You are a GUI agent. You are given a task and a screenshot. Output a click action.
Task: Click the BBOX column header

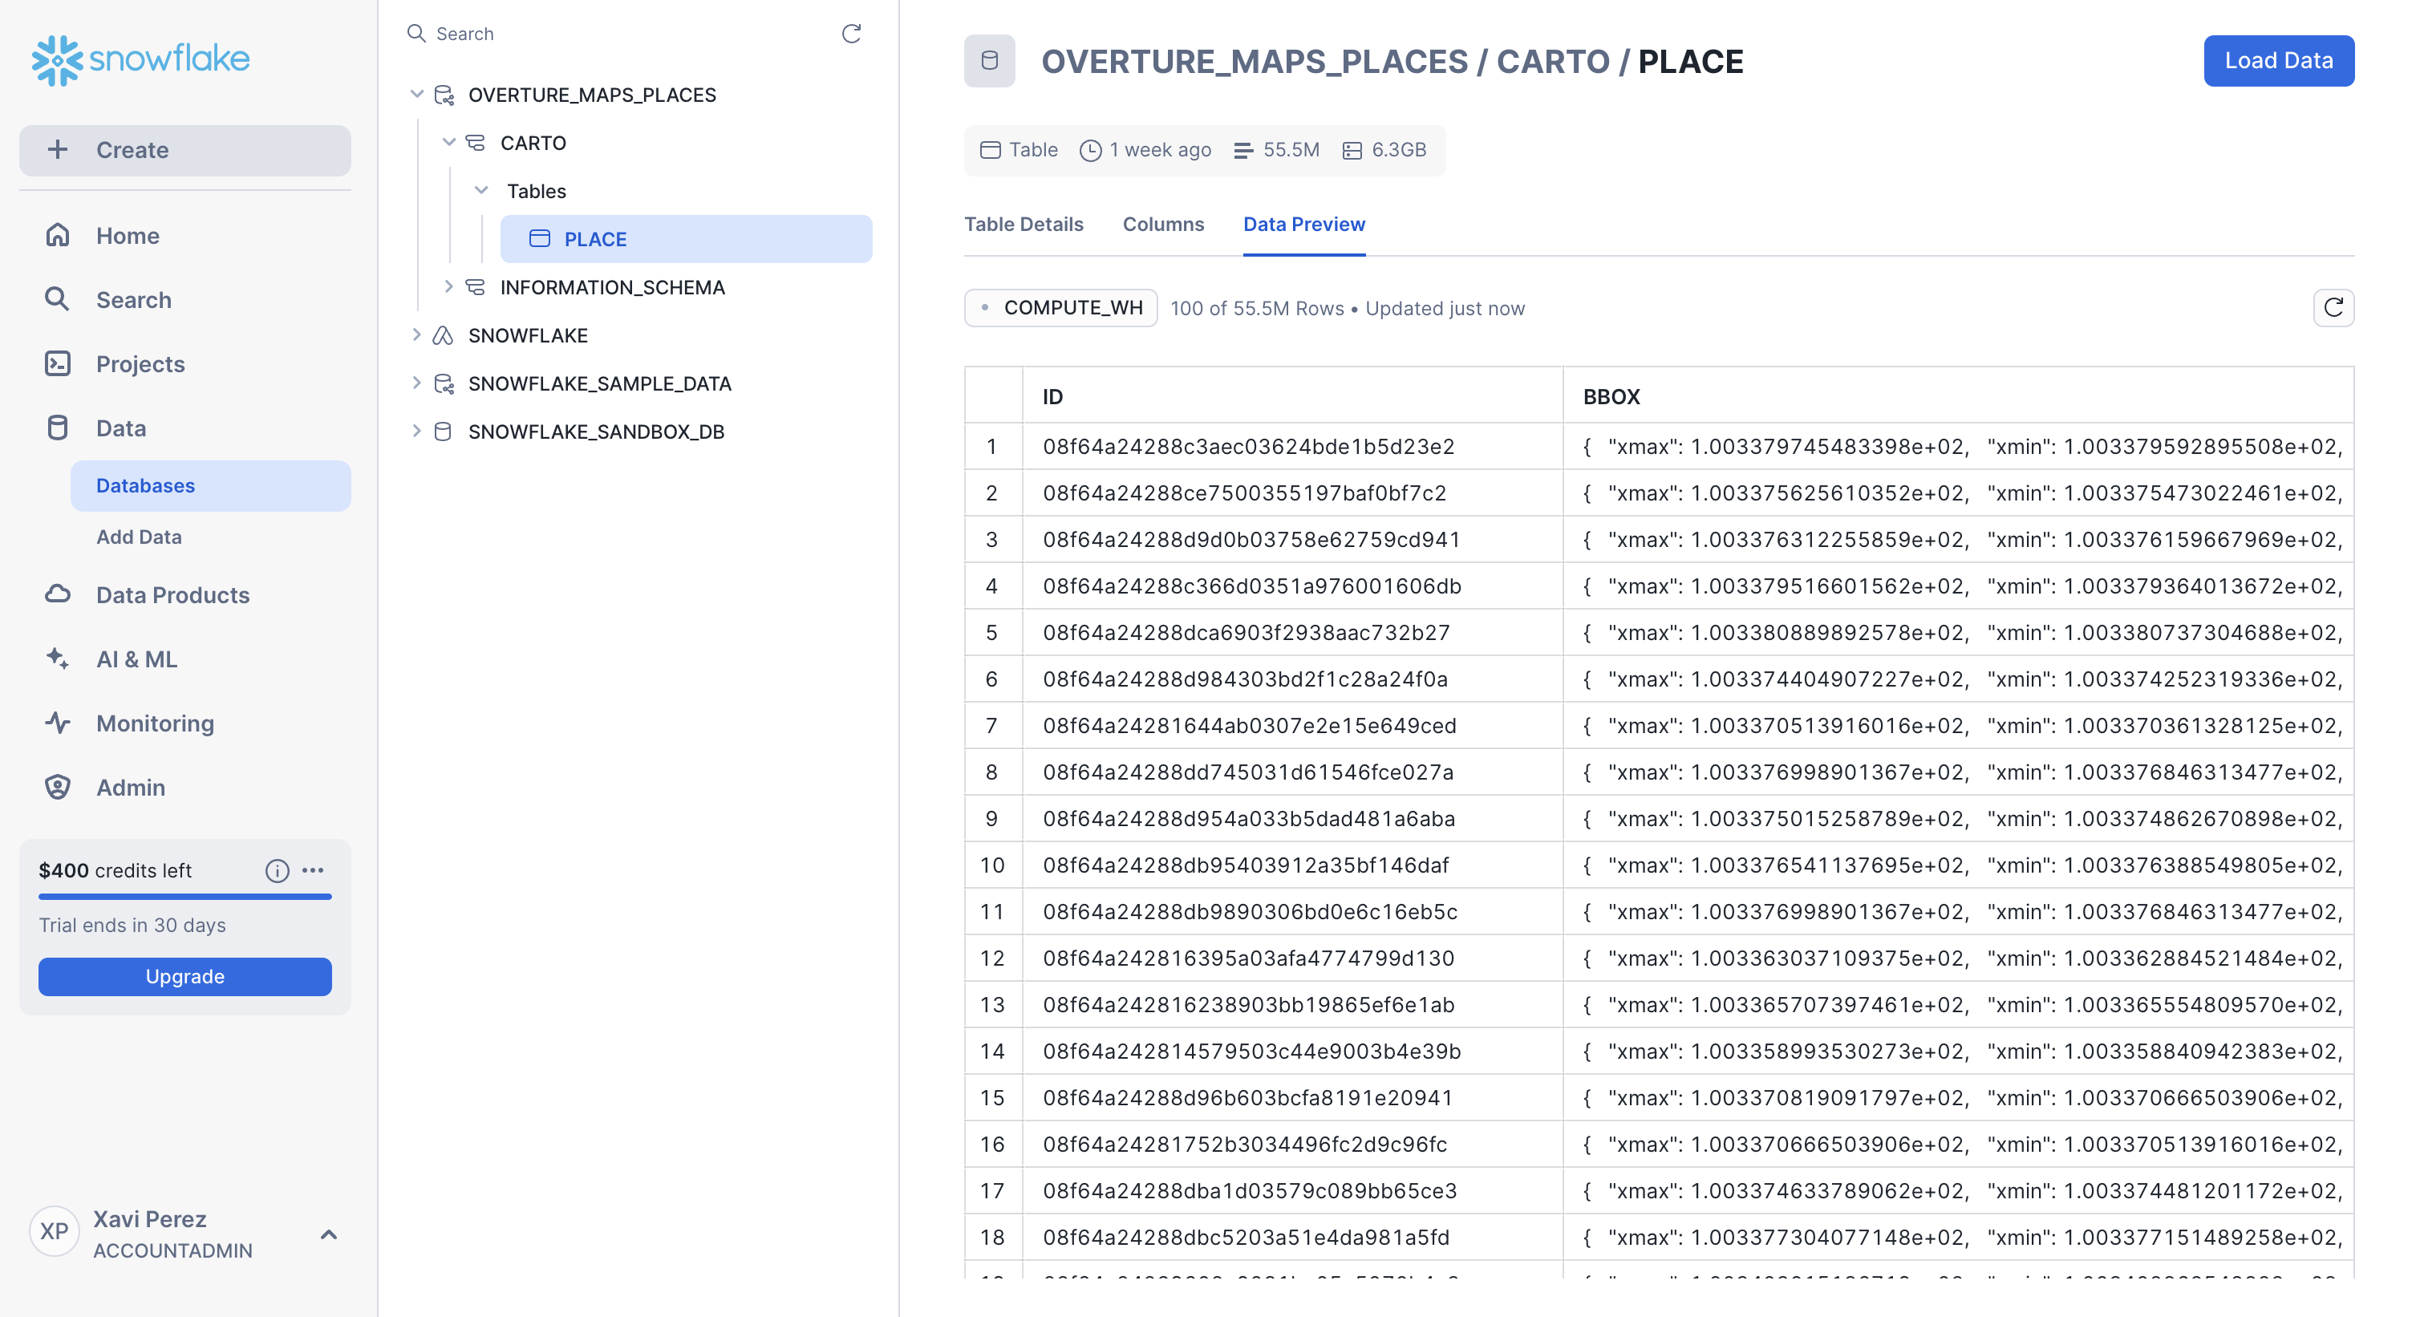[1957, 396]
